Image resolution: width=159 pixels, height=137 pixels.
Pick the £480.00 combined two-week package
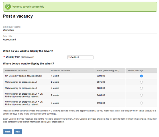coord(141,95)
